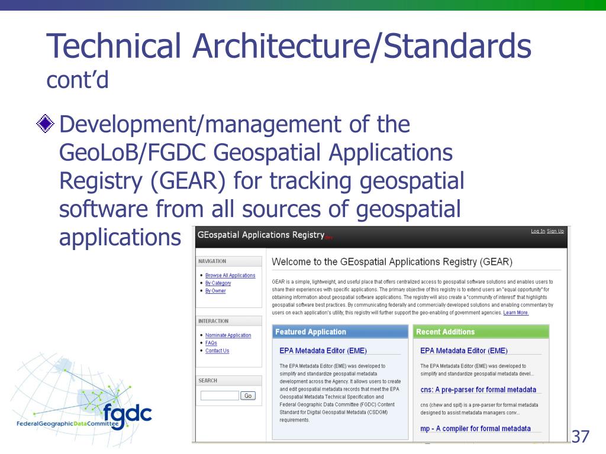606x454 pixels.
Task: Click the GEospatial Applications Registry header title
Action: click(x=261, y=235)
